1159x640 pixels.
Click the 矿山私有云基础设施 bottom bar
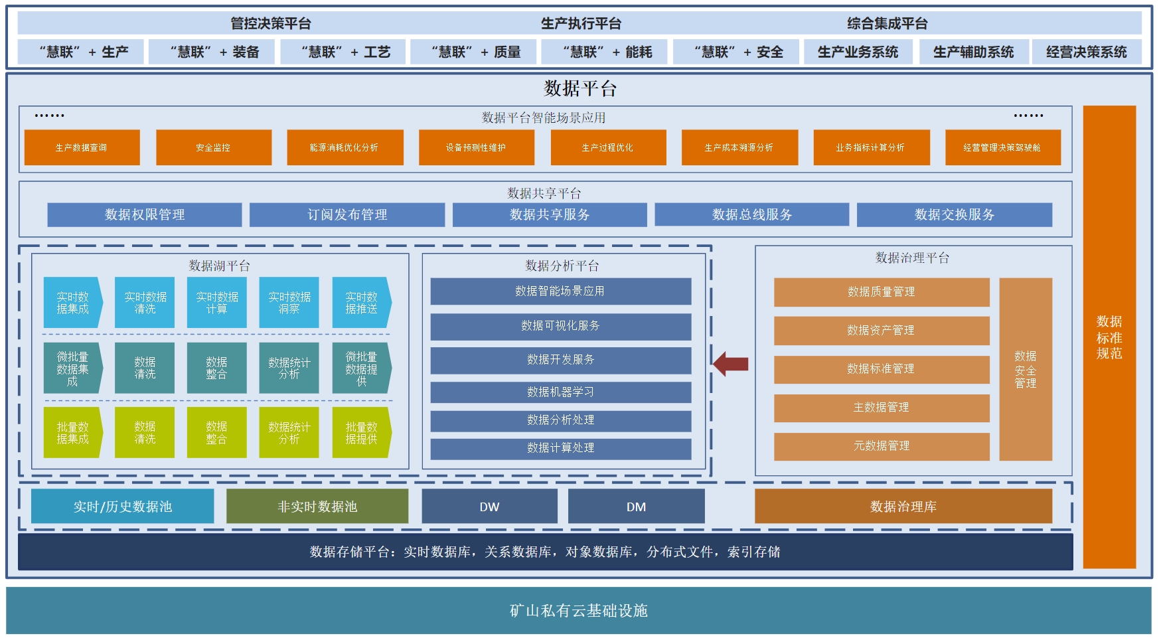point(578,610)
